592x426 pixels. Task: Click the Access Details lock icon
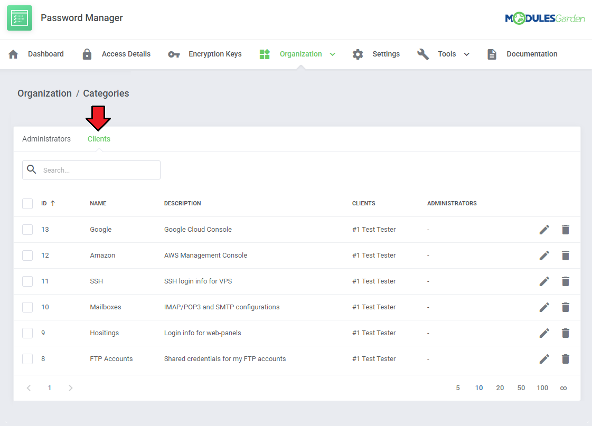pyautogui.click(x=87, y=54)
